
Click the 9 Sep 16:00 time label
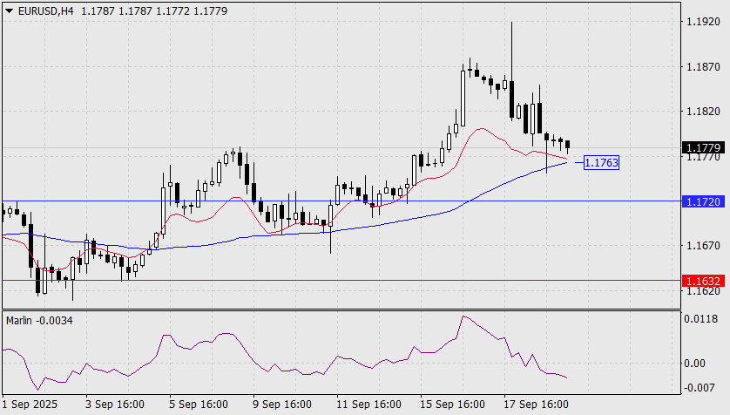coord(282,405)
